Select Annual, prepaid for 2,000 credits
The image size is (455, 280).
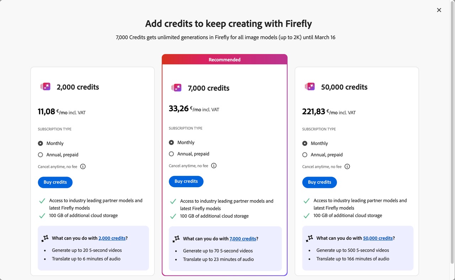pos(41,155)
